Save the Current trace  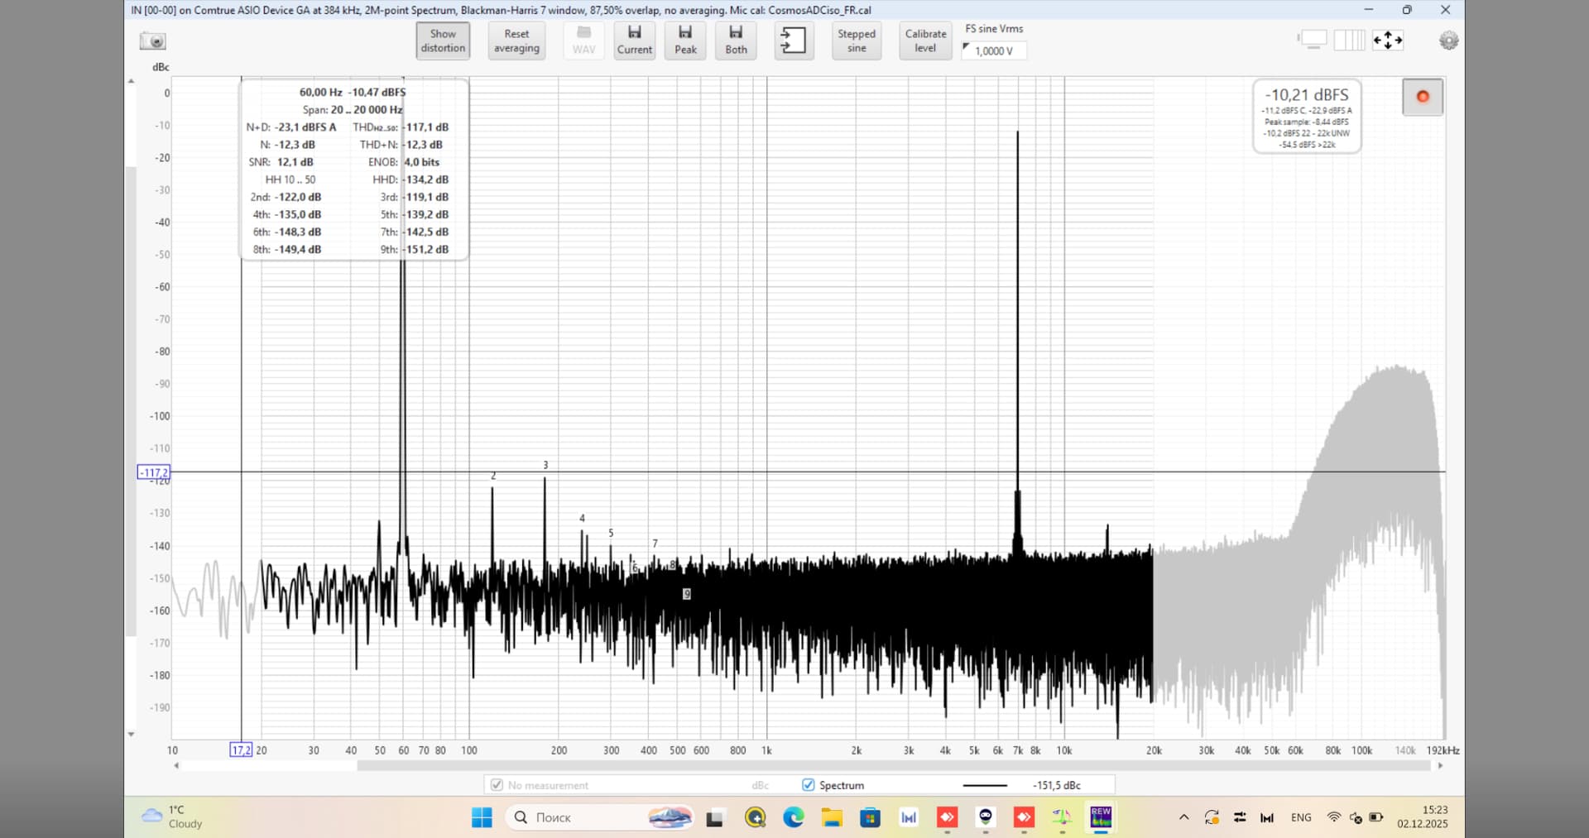pos(634,40)
